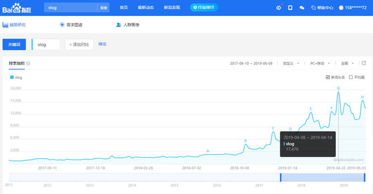Screen dimensions: 373x194
Task: Click the 确定 confirm link
Action: pos(102,44)
